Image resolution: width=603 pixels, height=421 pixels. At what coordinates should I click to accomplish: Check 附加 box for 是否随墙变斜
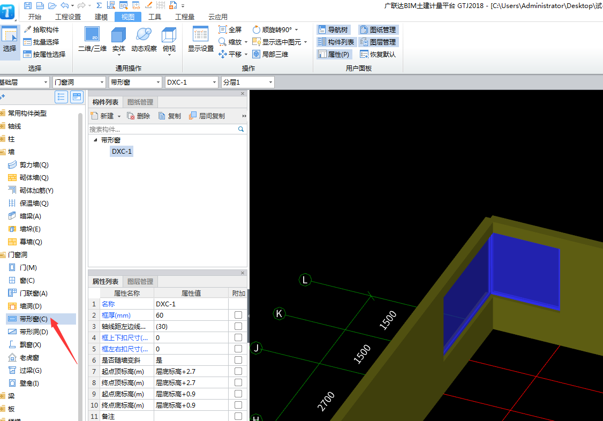pos(238,360)
